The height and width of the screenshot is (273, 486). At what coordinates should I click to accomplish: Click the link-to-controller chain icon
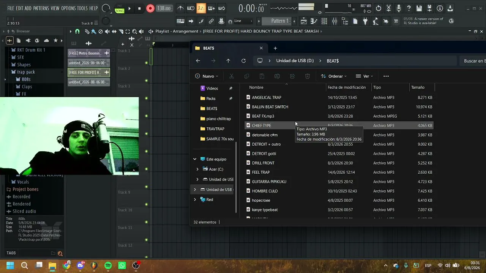(x=211, y=21)
